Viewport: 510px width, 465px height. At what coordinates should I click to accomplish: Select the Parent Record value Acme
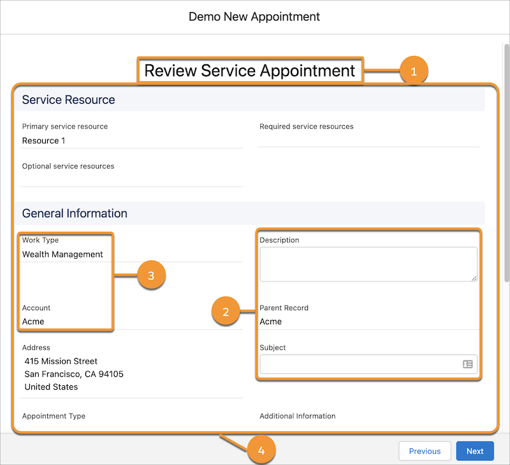coord(270,322)
